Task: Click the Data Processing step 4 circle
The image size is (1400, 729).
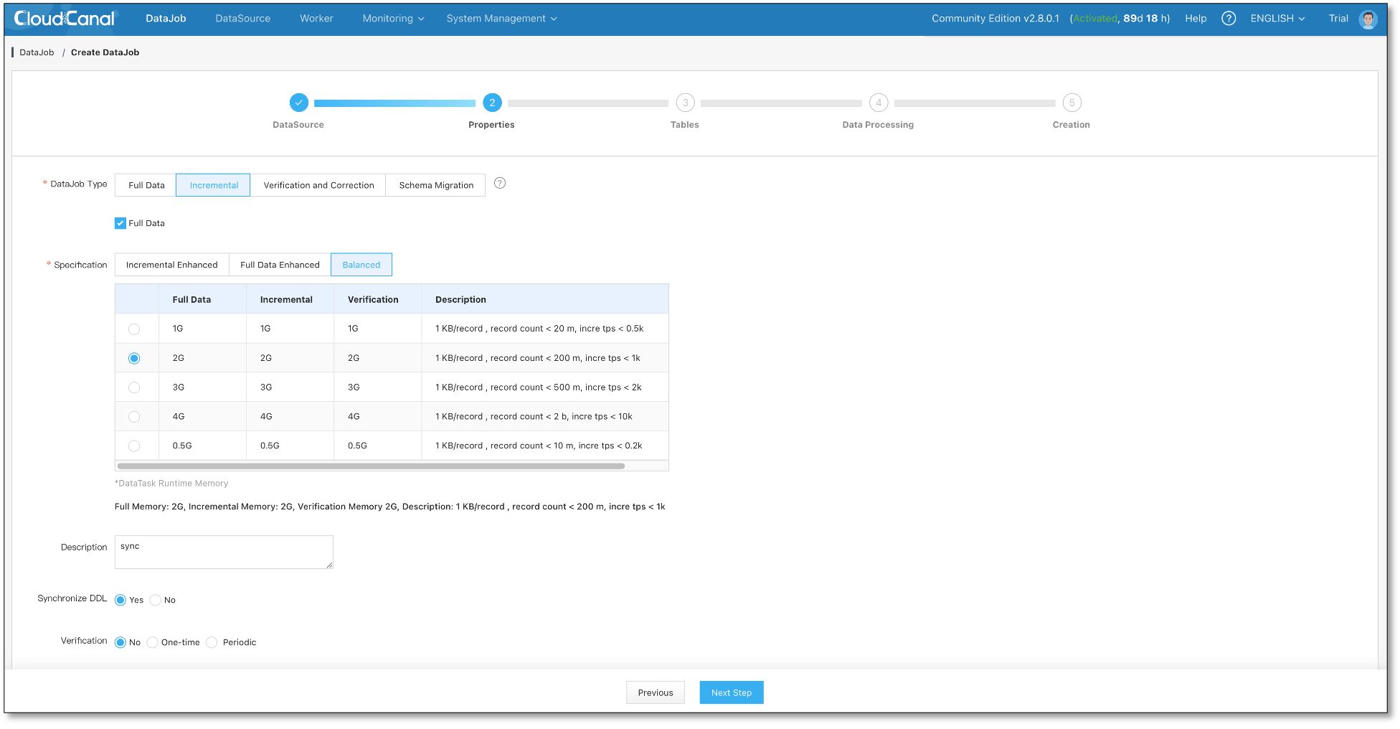Action: [879, 103]
